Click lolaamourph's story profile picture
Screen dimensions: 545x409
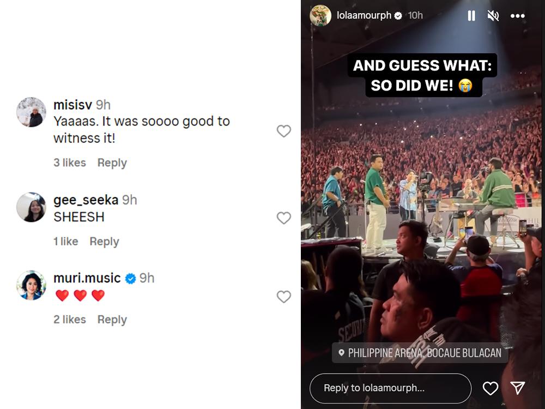coord(321,15)
